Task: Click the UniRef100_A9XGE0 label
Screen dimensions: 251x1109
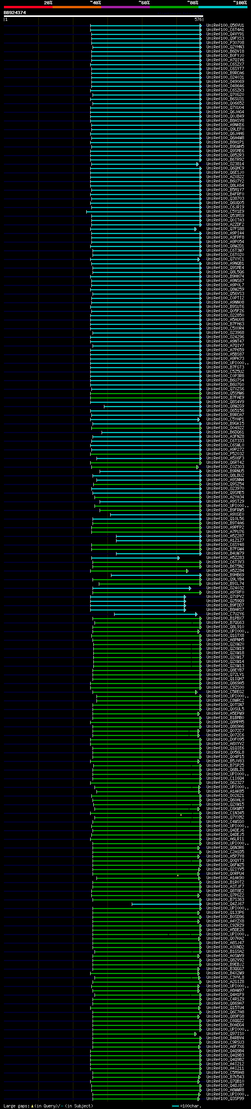Action: point(225,515)
